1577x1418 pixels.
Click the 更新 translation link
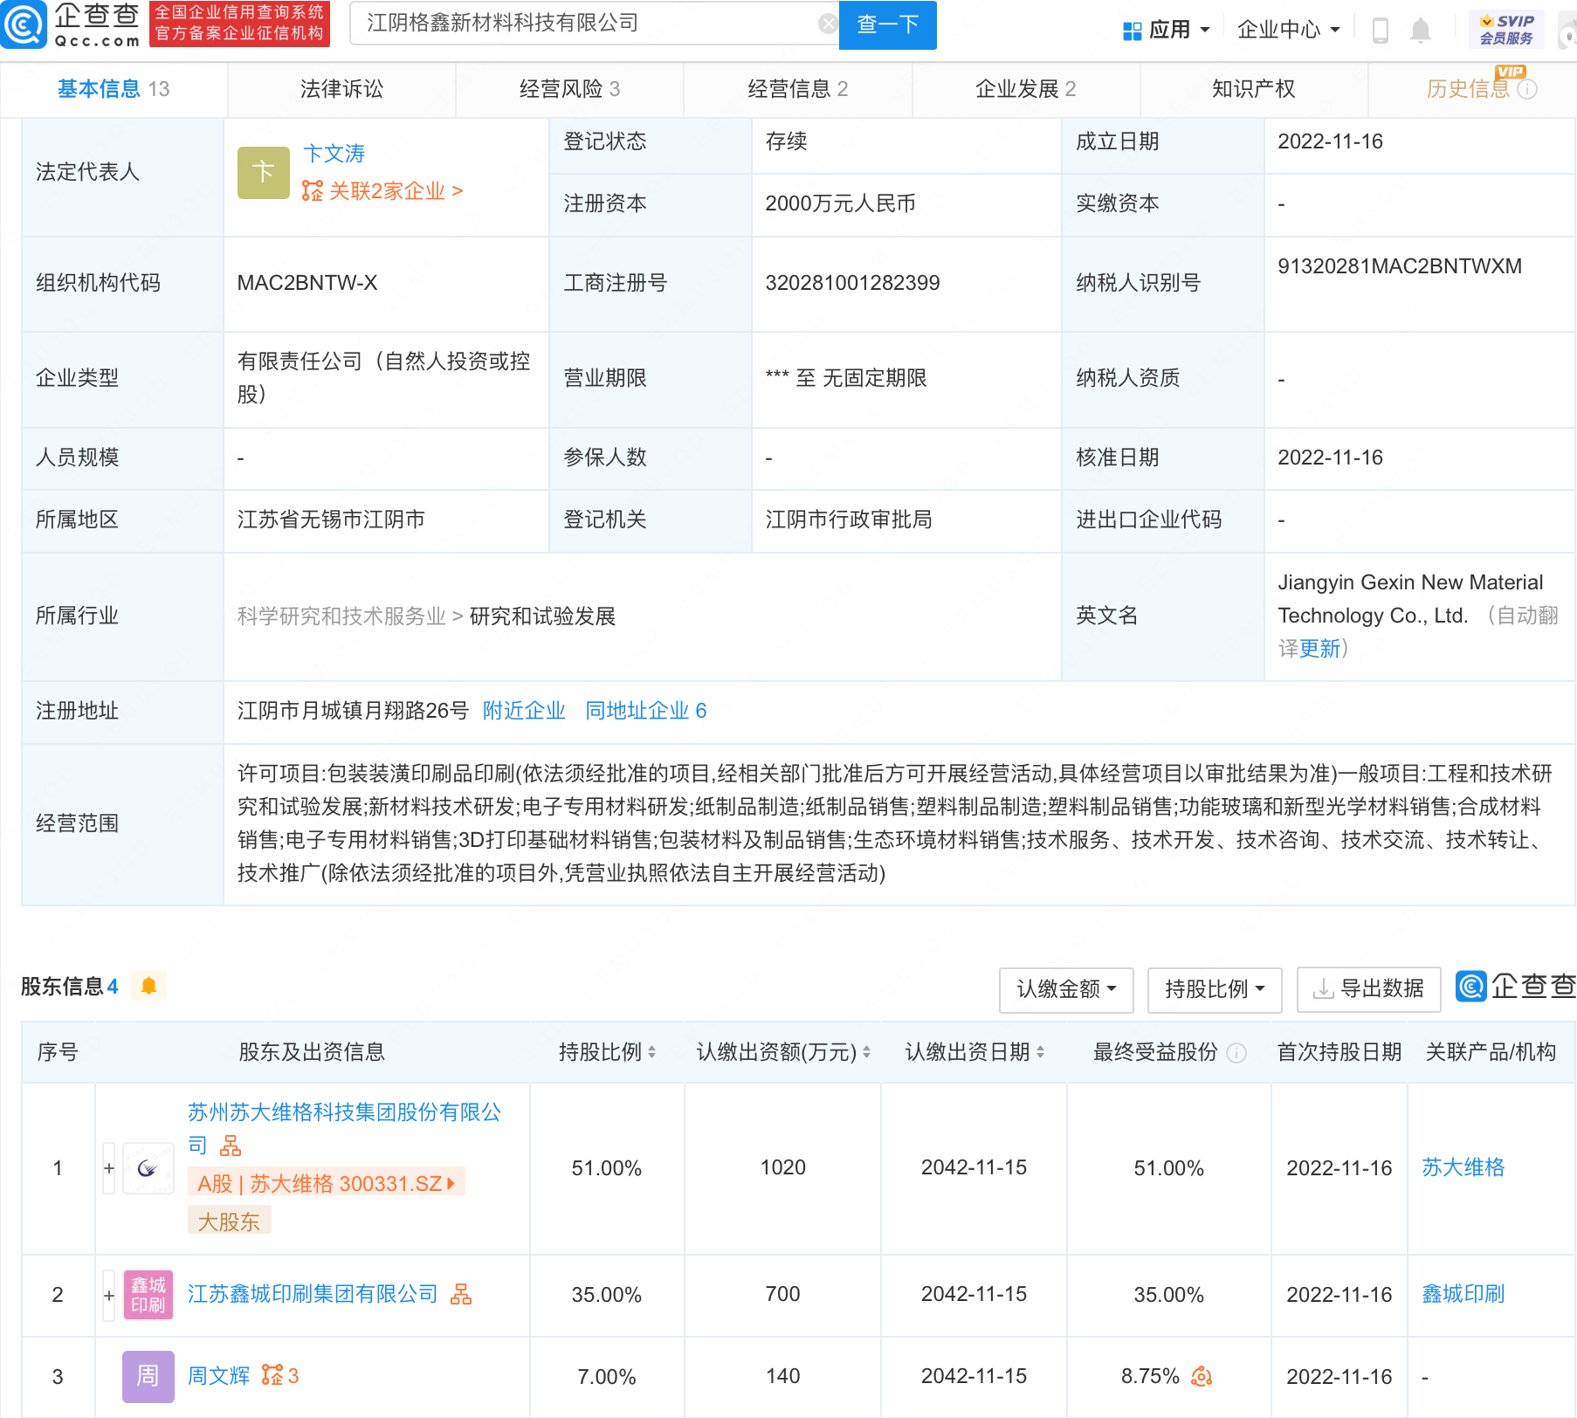(1319, 649)
